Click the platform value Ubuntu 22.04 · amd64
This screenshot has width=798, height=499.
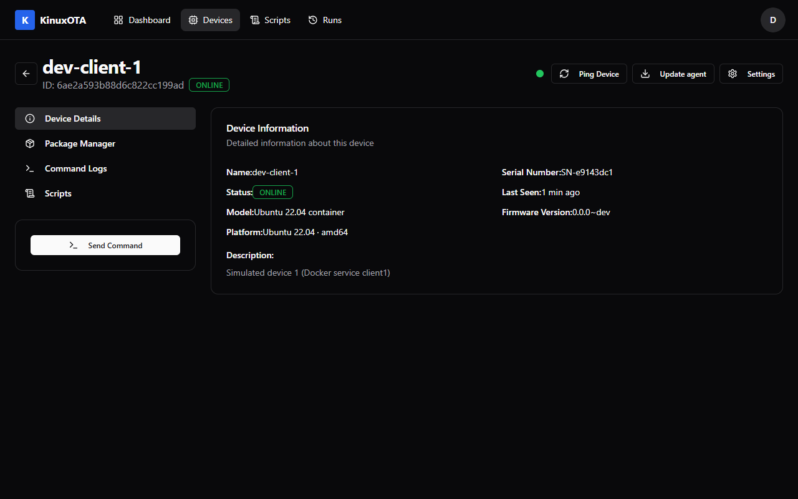pyautogui.click(x=305, y=232)
